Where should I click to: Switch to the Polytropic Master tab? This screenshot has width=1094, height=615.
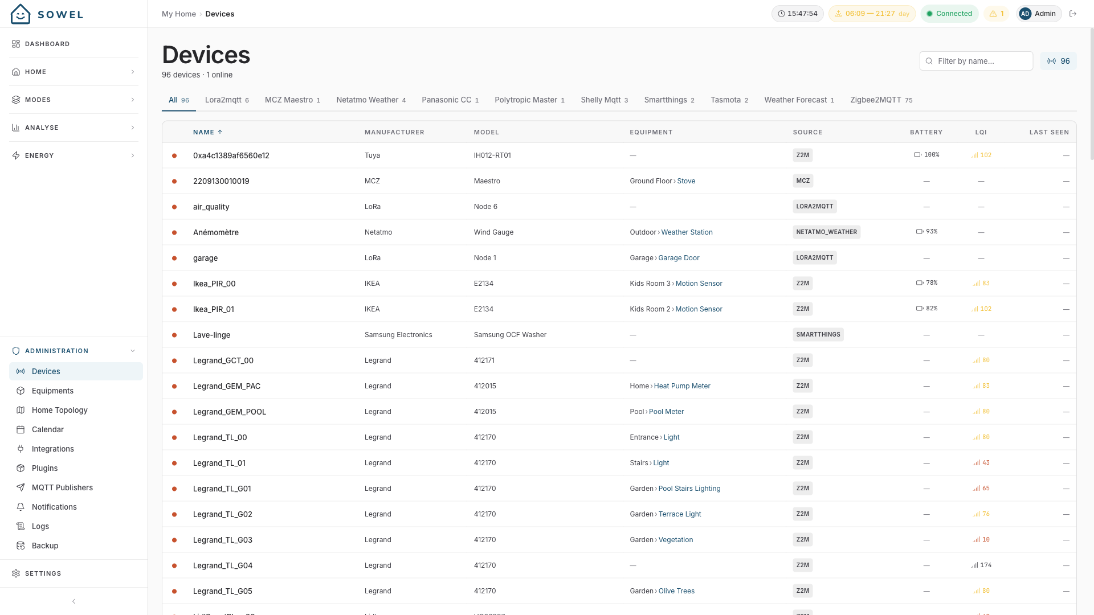529,100
